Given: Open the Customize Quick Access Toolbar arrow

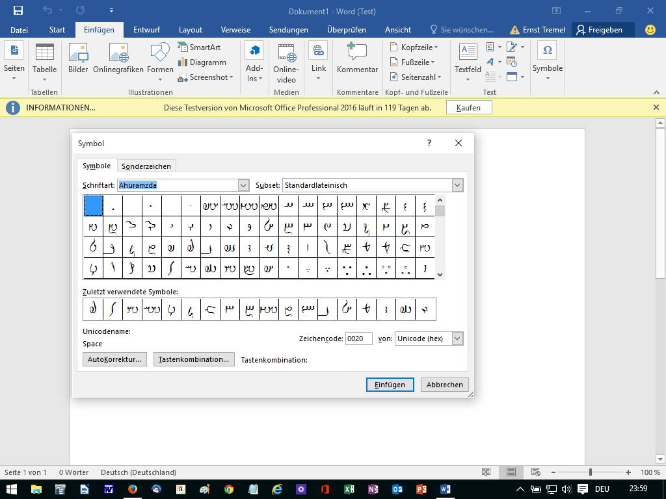Looking at the screenshot, I should tap(111, 10).
